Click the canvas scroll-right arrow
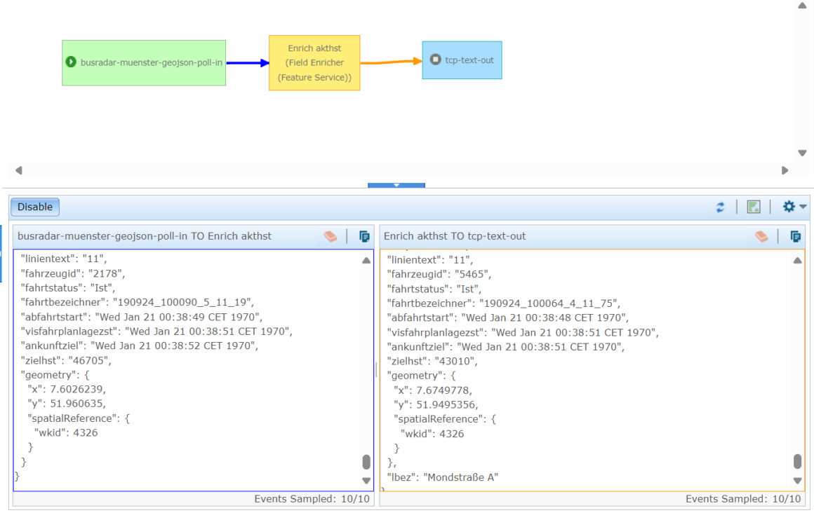 785,170
